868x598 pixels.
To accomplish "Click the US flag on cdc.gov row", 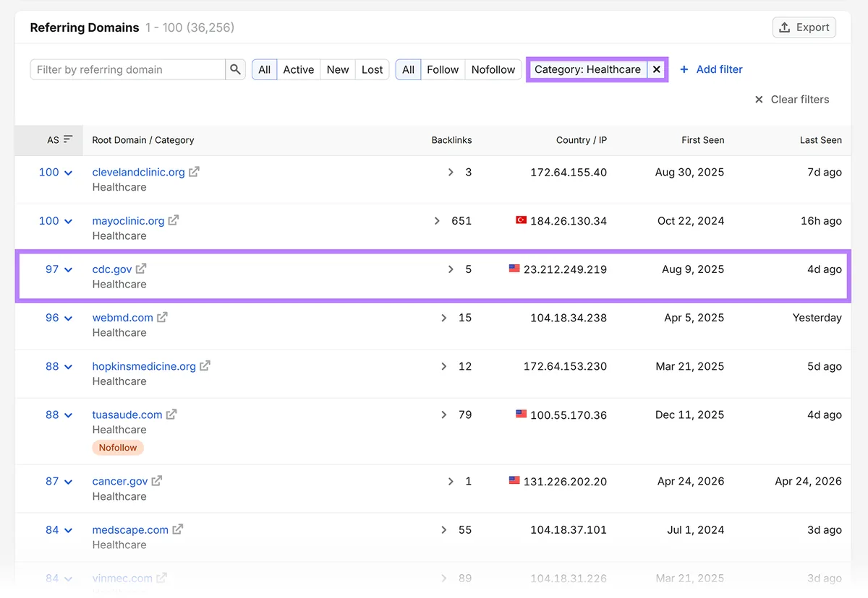I will coord(514,269).
